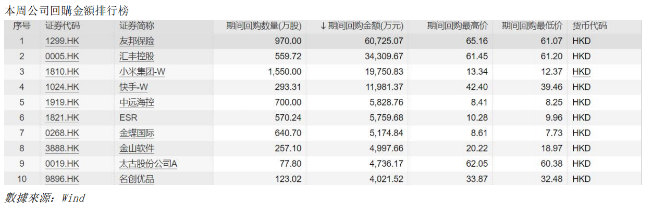652x212 pixels.
Task: Open 1919.HK 中远海控 code link
Action: [62, 102]
